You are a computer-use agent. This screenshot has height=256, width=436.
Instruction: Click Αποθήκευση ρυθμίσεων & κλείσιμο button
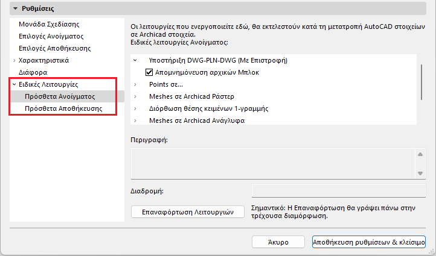point(369,242)
